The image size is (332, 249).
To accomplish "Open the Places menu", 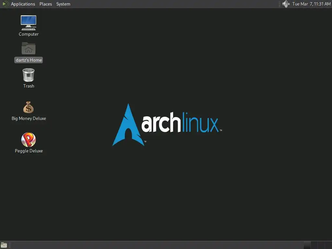I will coord(45,4).
